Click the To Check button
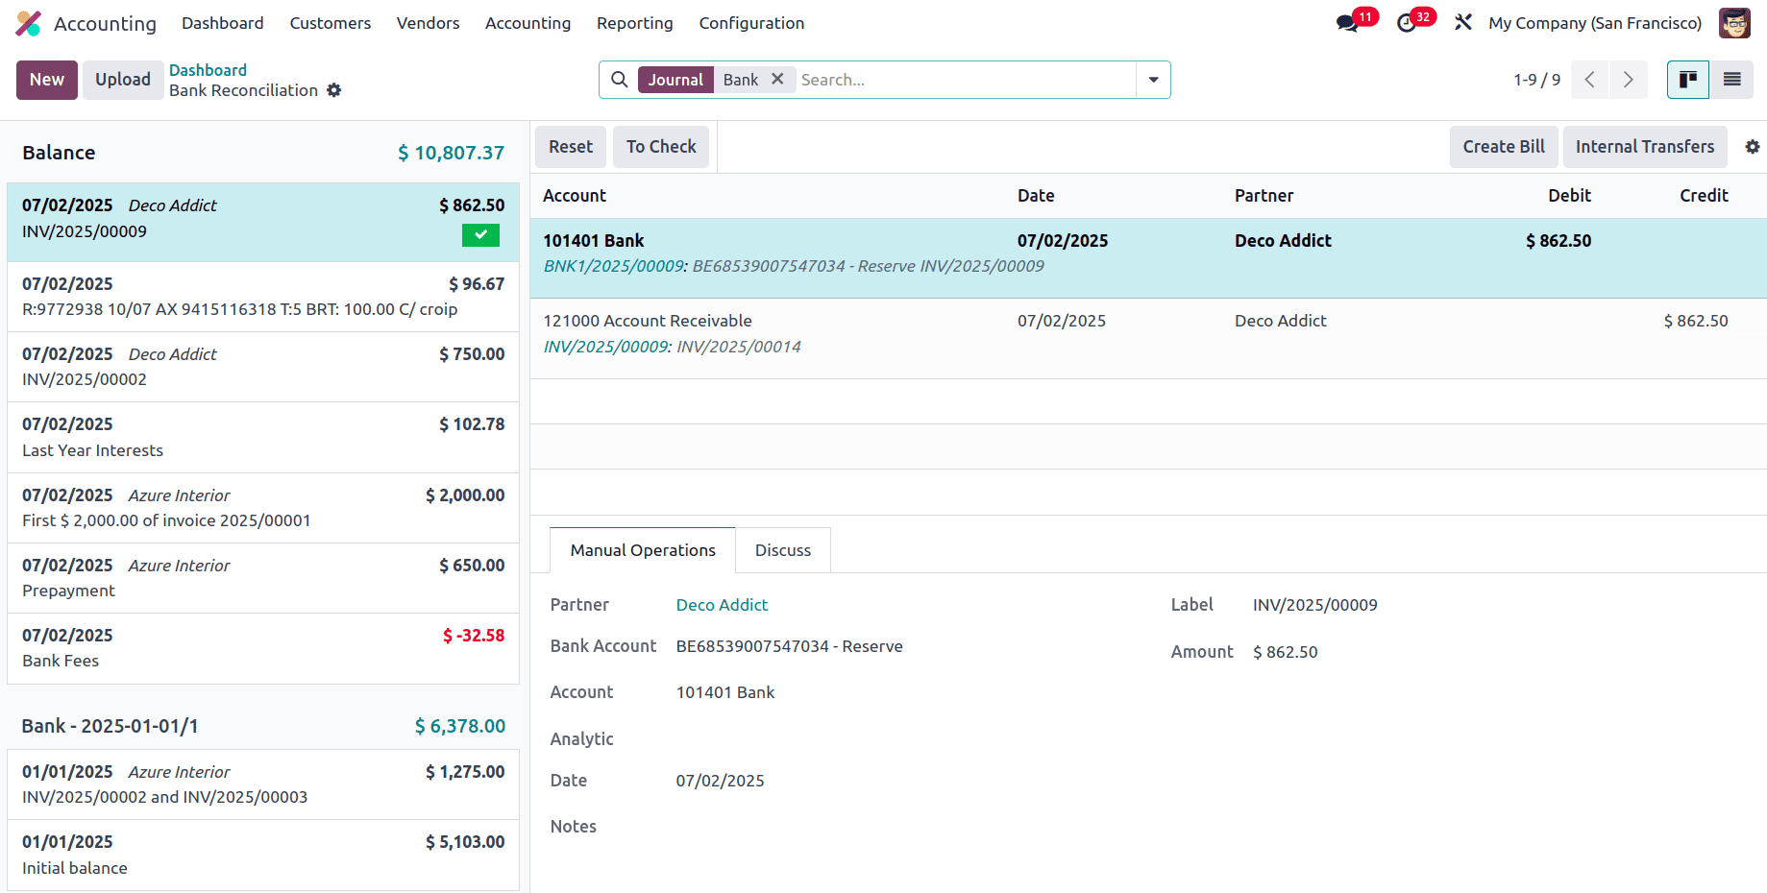The height and width of the screenshot is (893, 1767). [661, 147]
